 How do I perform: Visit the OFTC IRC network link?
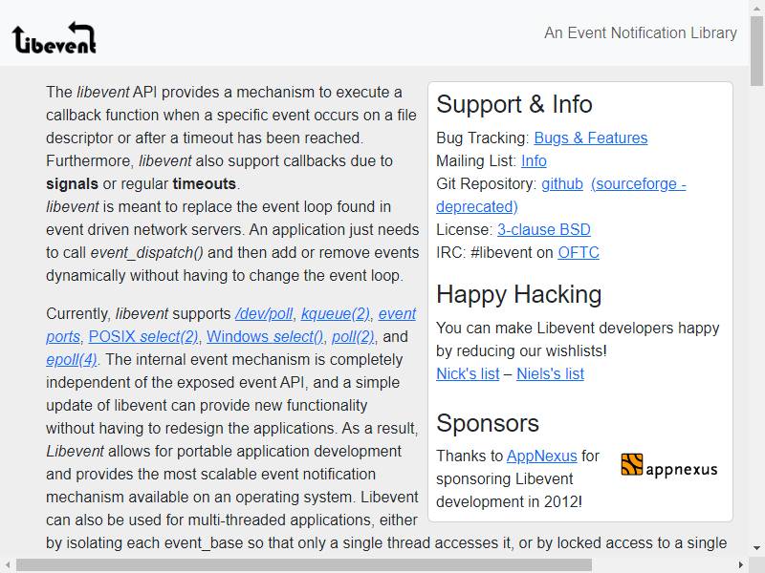pos(579,252)
